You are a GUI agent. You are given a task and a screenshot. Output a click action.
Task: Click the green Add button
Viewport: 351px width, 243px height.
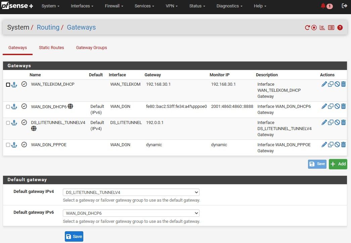point(338,164)
